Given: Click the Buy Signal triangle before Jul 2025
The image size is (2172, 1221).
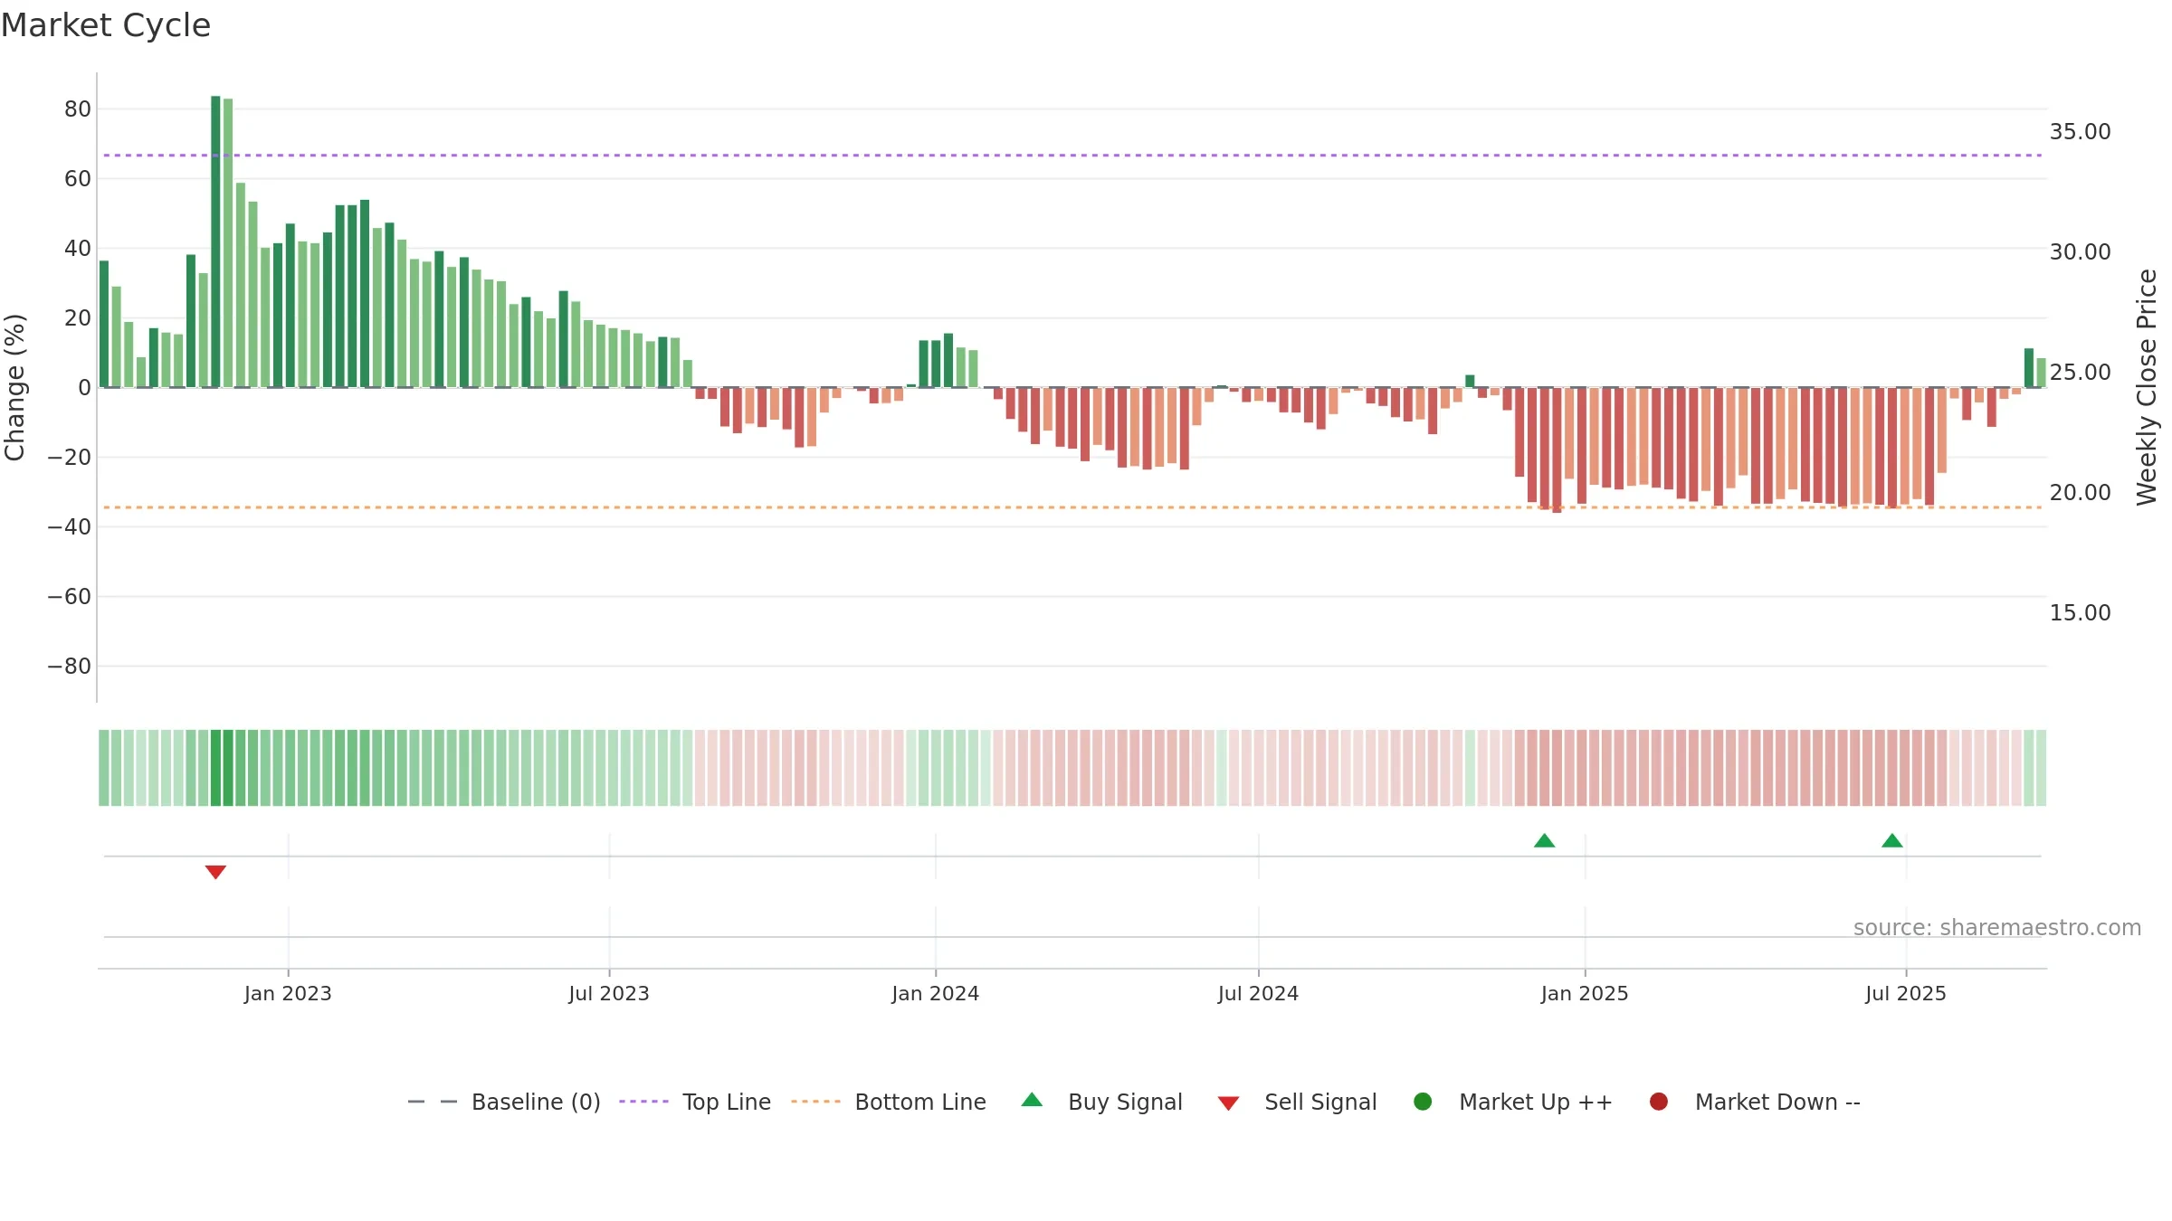Looking at the screenshot, I should [1892, 840].
